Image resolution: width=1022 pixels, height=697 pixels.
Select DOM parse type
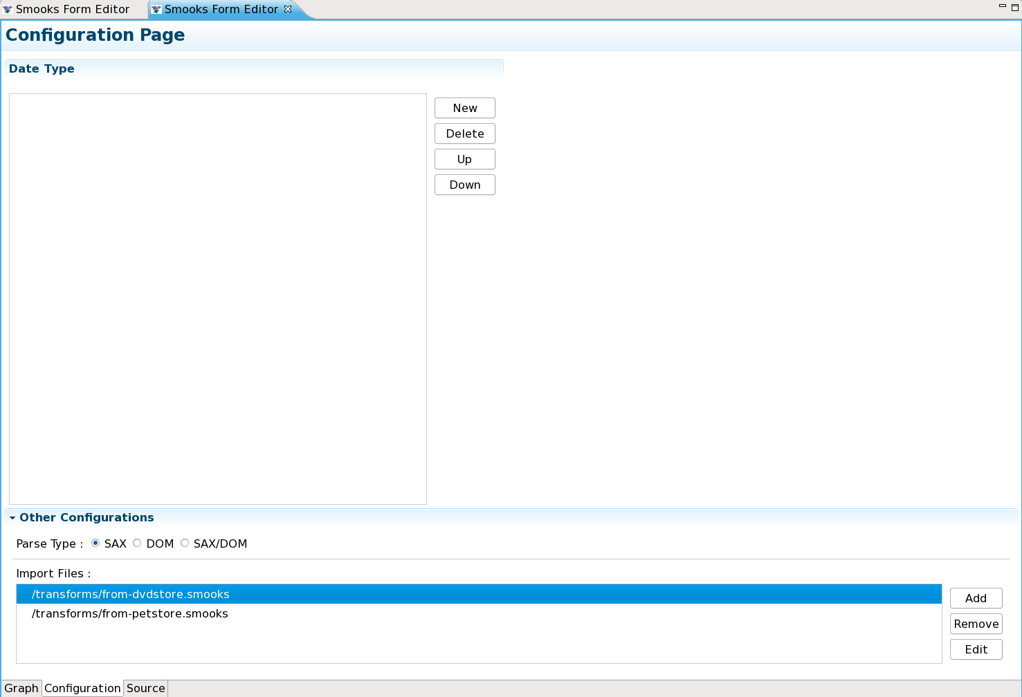click(x=137, y=543)
